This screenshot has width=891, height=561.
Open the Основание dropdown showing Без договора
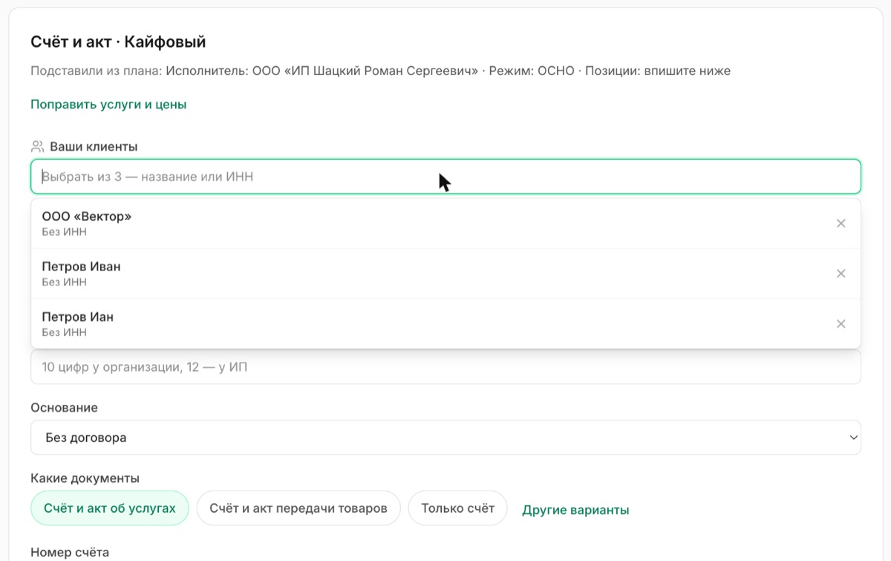click(446, 438)
